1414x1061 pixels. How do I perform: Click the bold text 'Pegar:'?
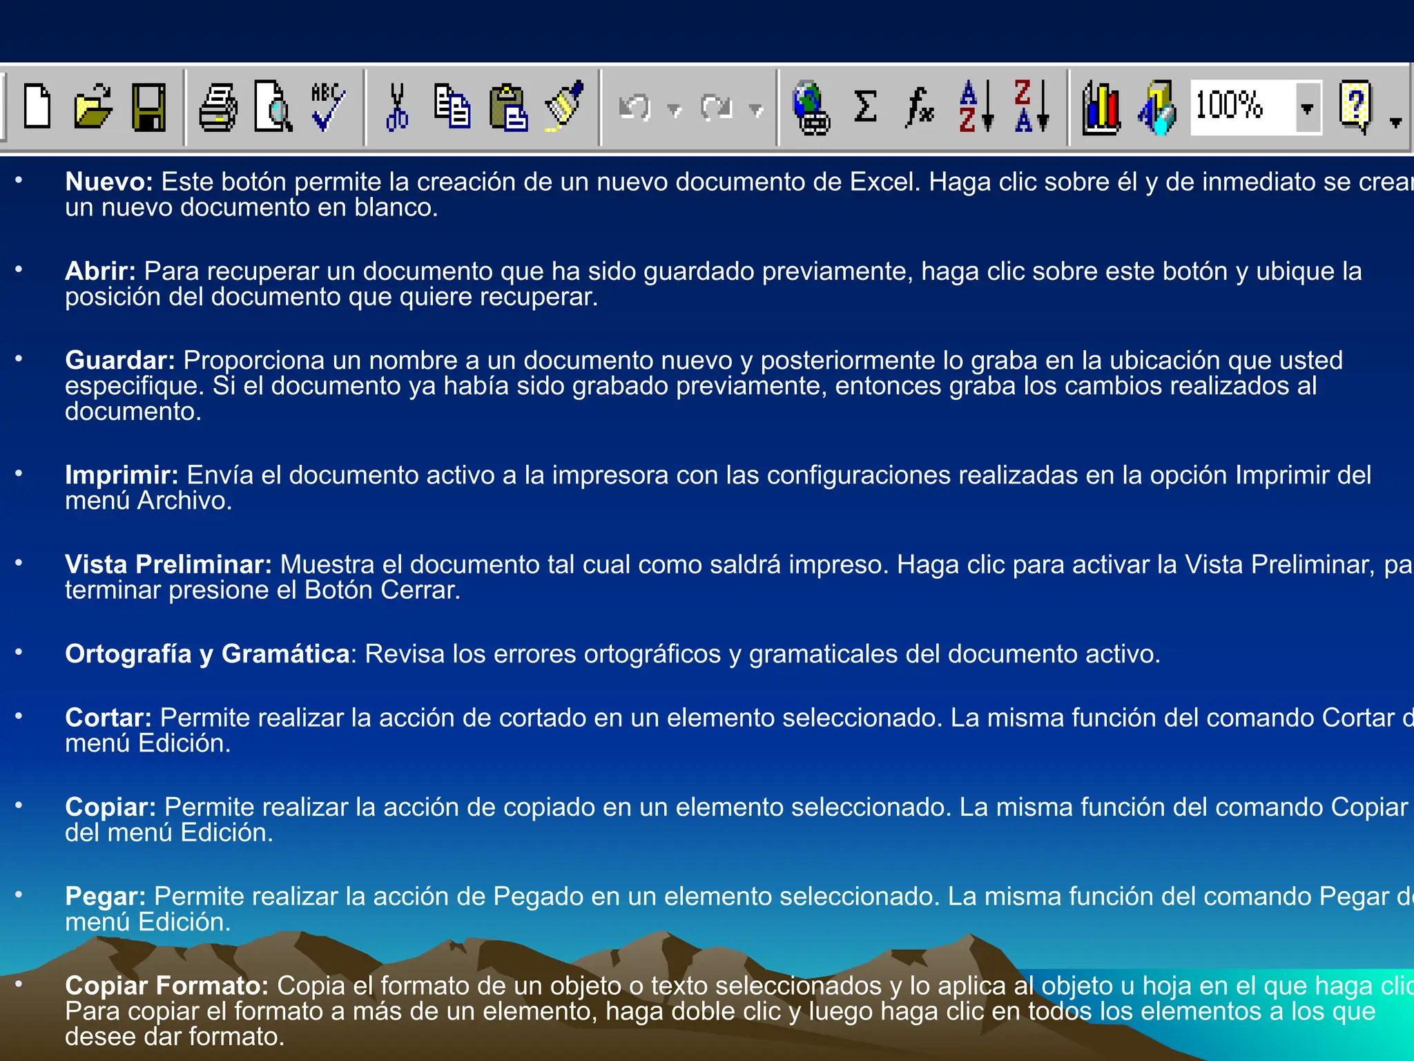coord(106,897)
